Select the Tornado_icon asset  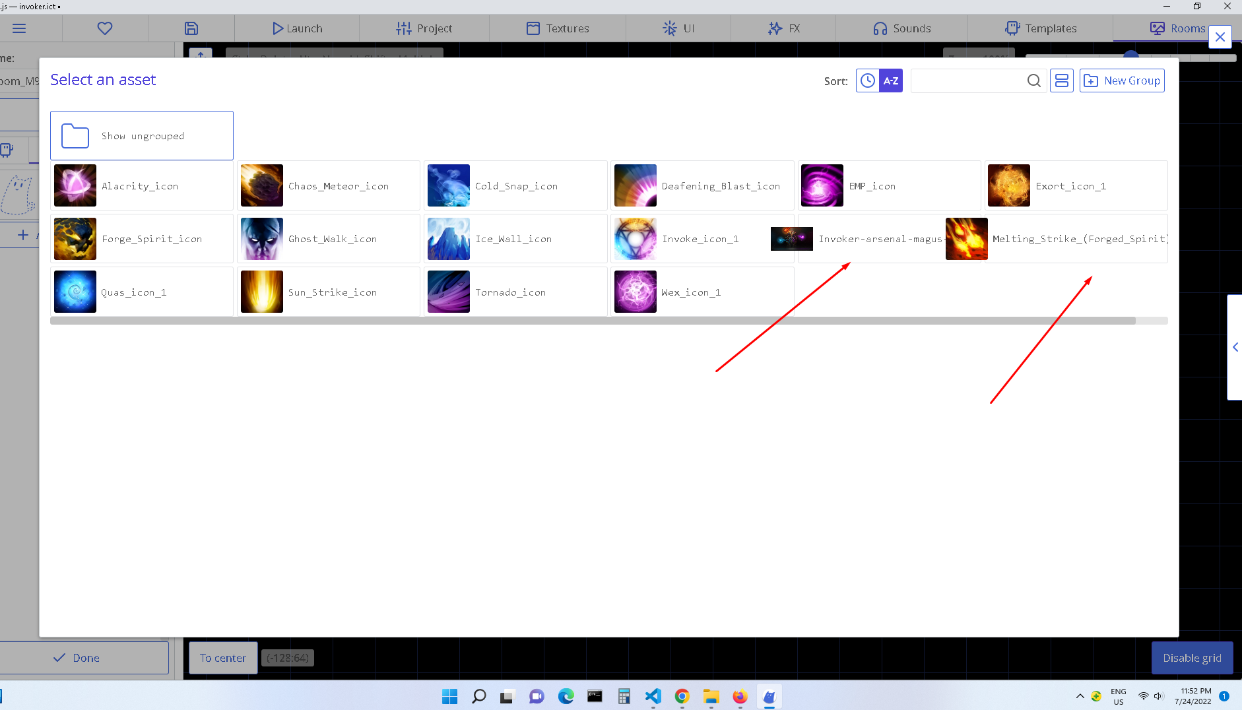(x=515, y=292)
